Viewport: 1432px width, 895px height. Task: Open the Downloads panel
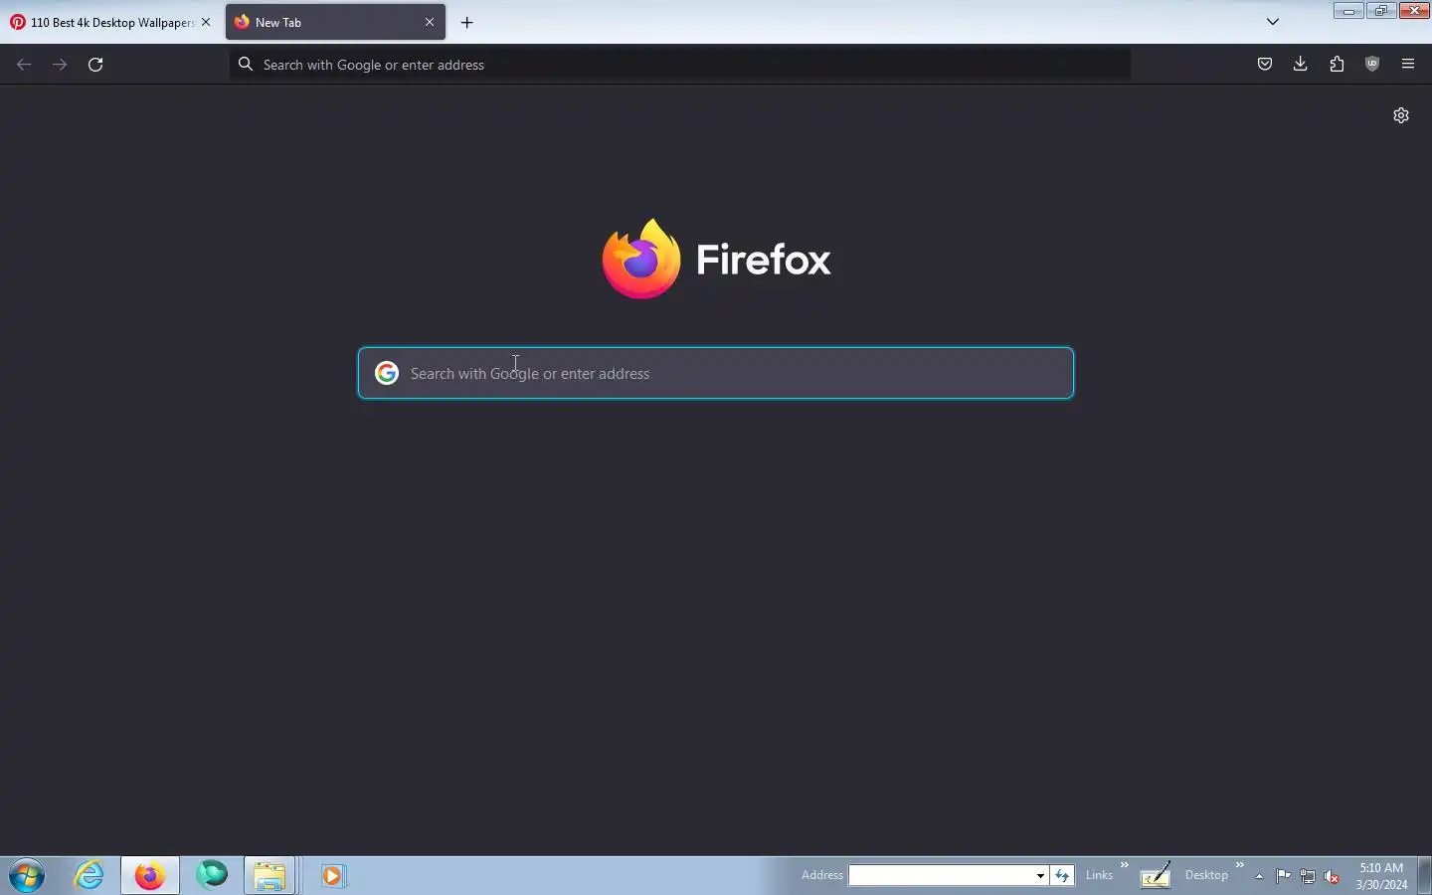click(x=1301, y=65)
